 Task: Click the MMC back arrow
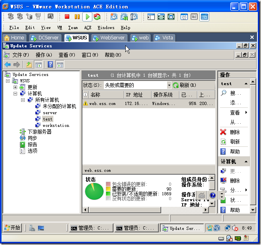tap(8, 64)
